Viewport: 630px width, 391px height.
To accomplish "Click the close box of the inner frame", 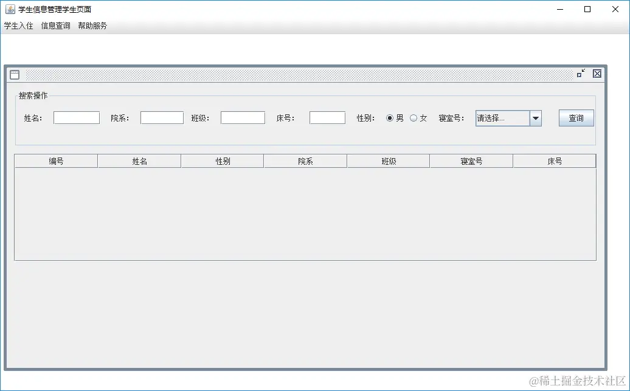I will pyautogui.click(x=597, y=74).
